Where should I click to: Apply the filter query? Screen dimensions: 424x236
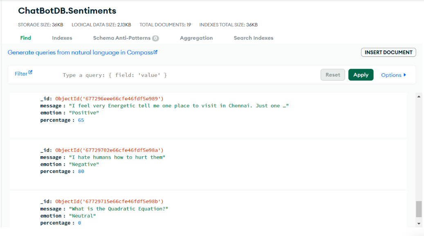[x=361, y=75]
